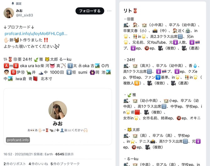
Task: View the 2件のリポスト reposts count
Action: tap(15, 164)
